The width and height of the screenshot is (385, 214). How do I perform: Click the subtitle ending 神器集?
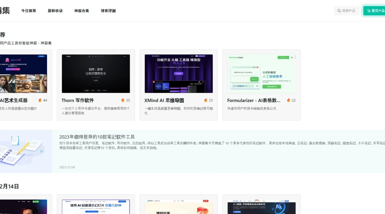26,43
